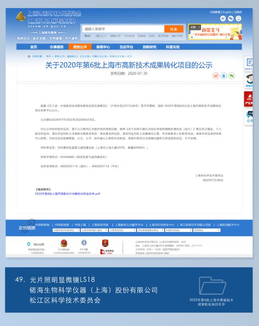Click the mobile phone icon in the header
The image size is (259, 326).
238,18
